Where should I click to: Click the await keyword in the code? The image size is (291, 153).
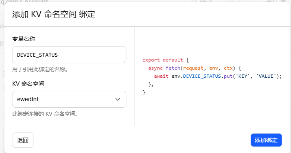[161, 76]
